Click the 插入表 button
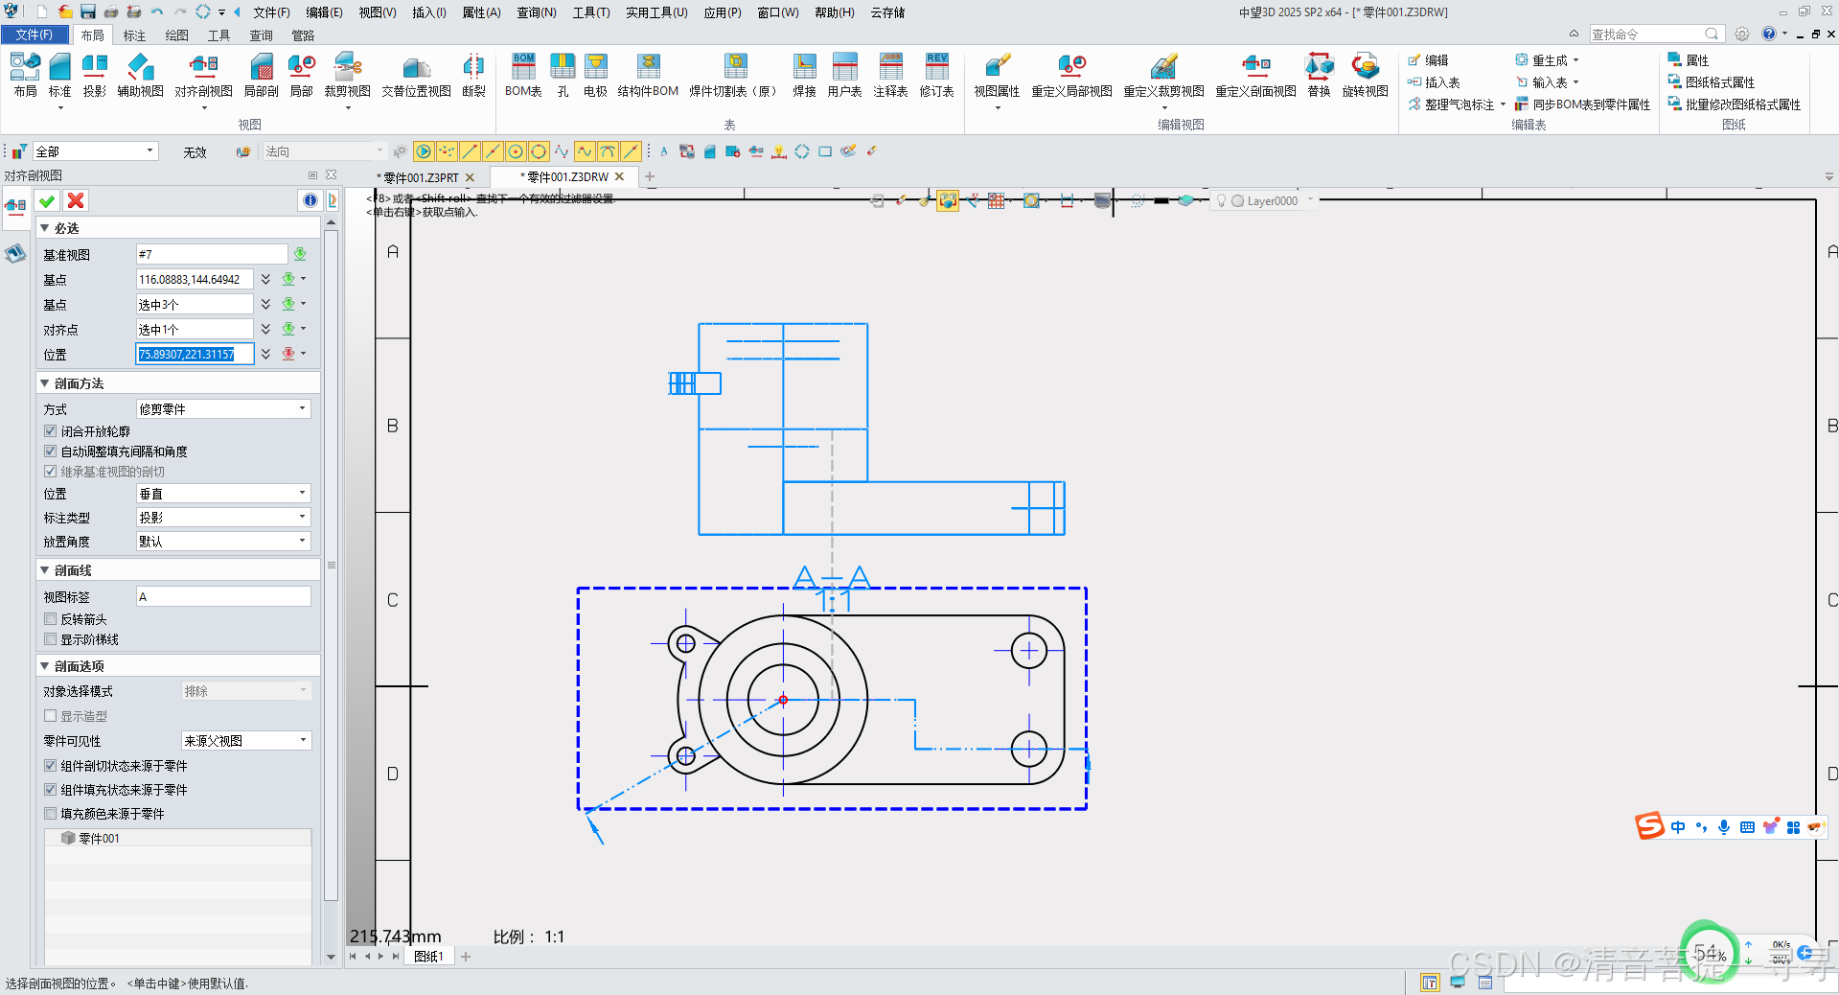 1434,82
